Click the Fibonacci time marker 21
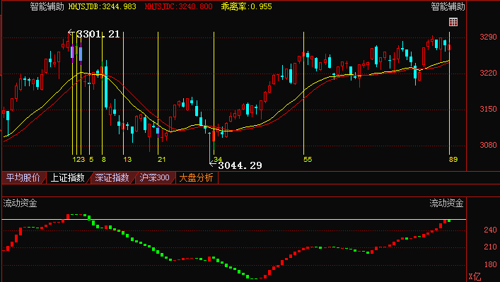 [162, 159]
